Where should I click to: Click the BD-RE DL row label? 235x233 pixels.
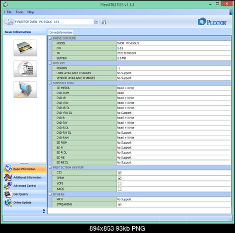[x=63, y=162]
